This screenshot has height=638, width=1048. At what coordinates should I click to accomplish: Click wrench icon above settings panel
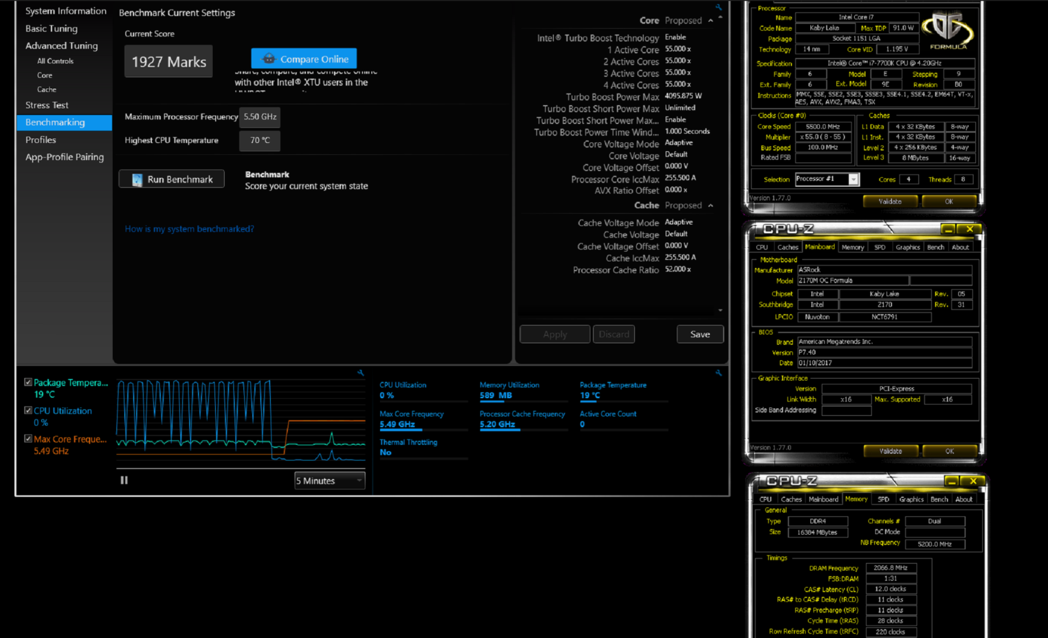pos(718,7)
